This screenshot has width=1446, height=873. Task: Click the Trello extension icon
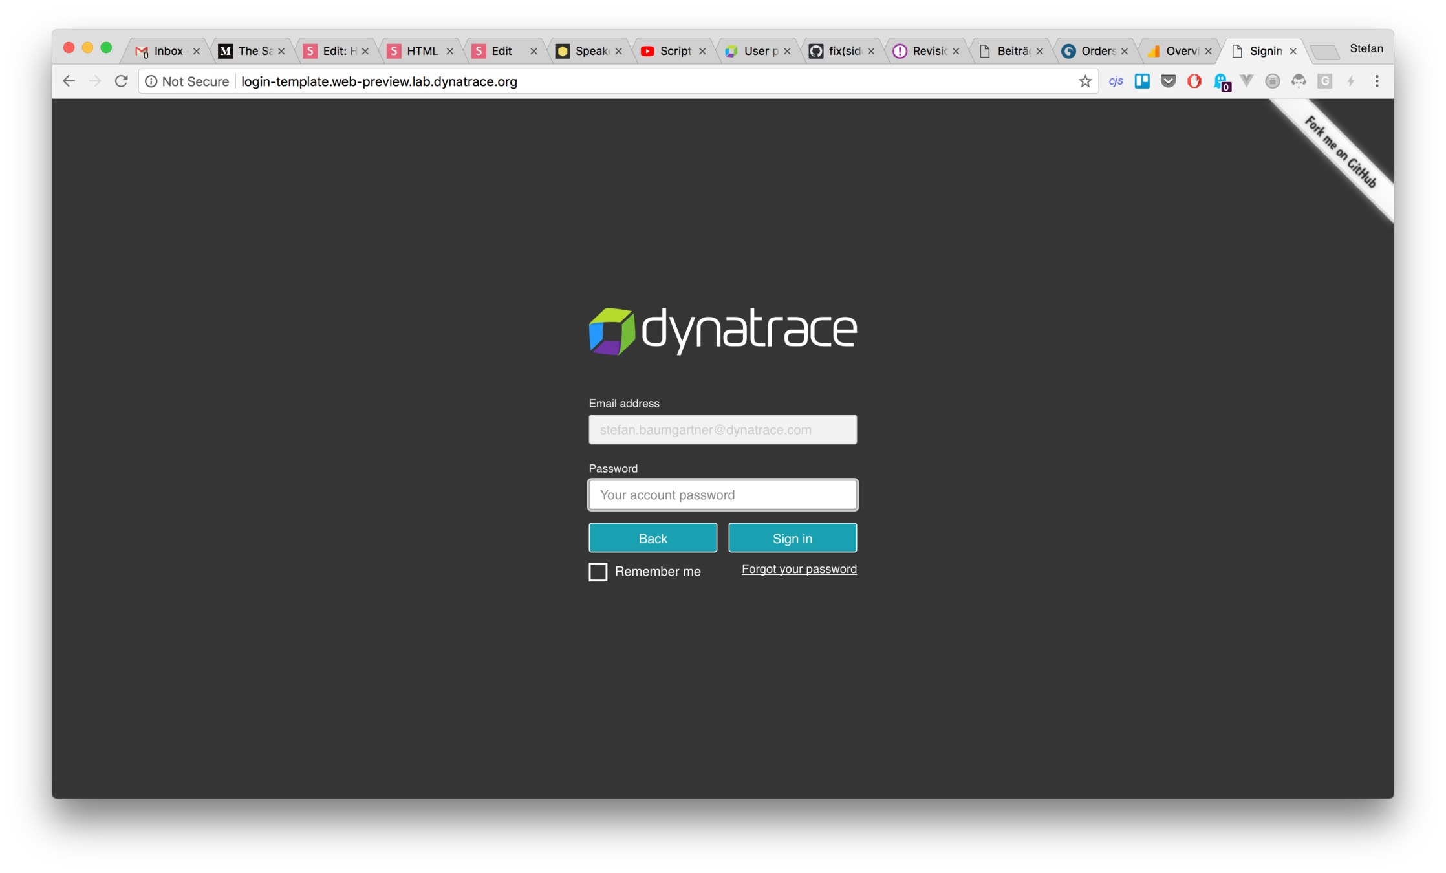[1142, 81]
